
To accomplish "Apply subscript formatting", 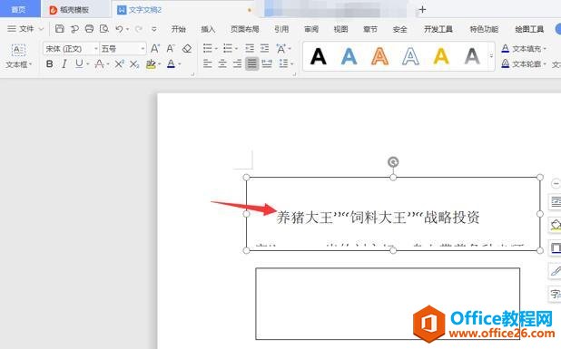I will (134, 64).
